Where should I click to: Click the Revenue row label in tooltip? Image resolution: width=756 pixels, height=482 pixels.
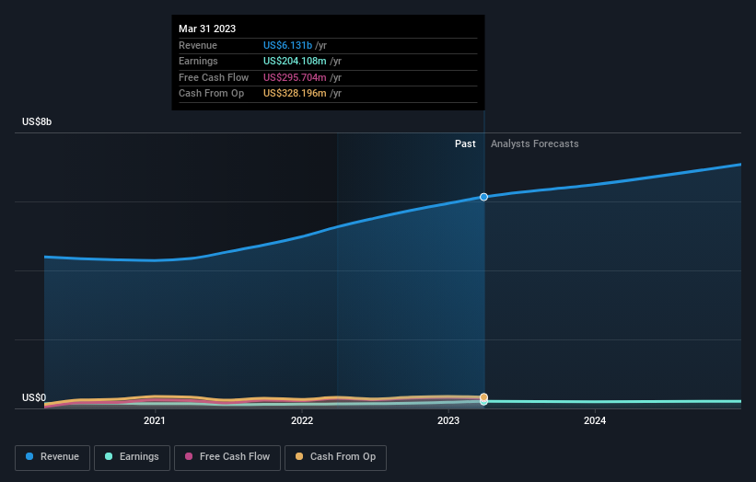(198, 45)
